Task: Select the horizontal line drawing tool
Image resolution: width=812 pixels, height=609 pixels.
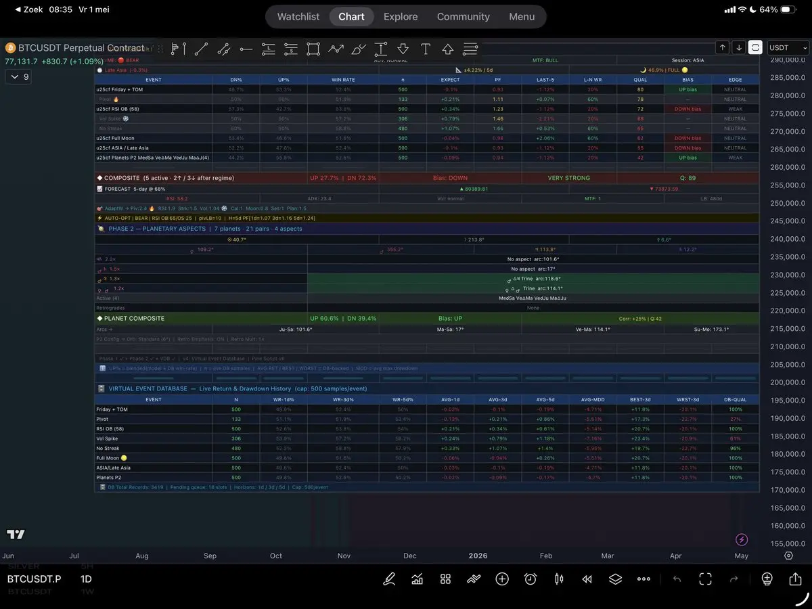Action: (246, 49)
